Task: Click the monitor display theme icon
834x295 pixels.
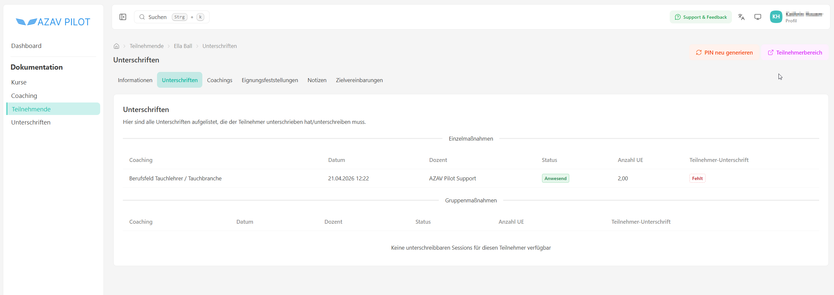Action: [758, 17]
